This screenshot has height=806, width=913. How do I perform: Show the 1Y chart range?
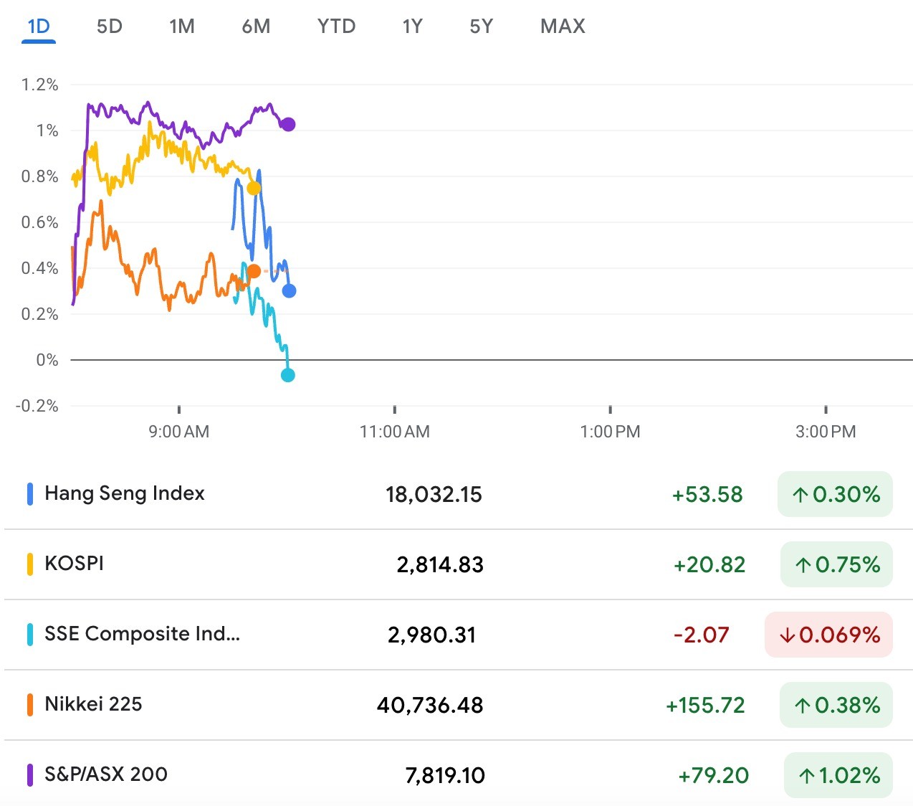(x=412, y=27)
